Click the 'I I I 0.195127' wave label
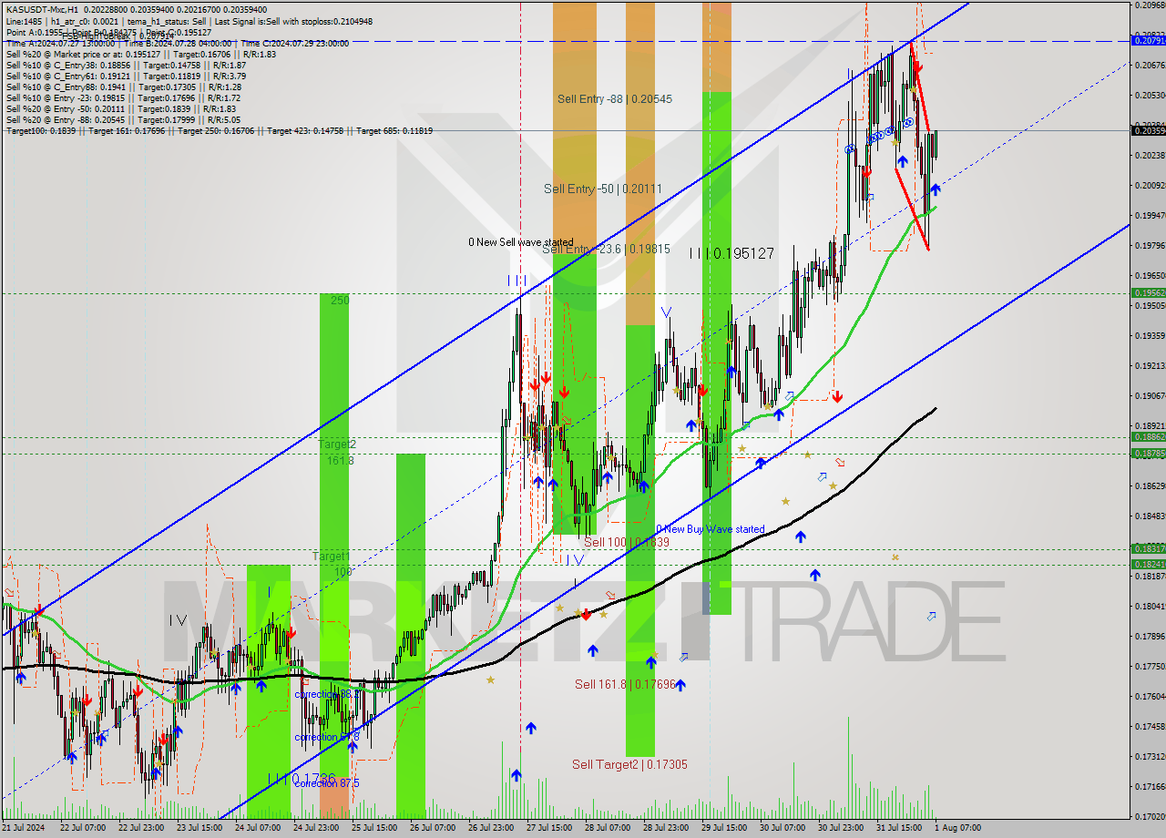This screenshot has height=838, width=1166. [x=731, y=254]
